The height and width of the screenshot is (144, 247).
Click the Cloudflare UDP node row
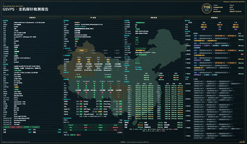(x=154, y=59)
